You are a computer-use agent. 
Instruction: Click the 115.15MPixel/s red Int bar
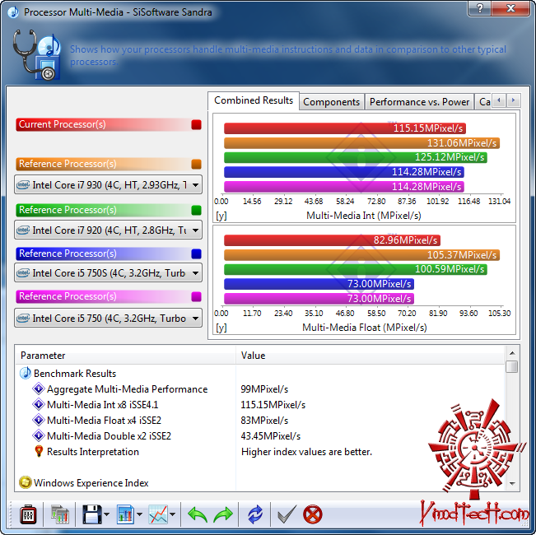click(x=345, y=128)
